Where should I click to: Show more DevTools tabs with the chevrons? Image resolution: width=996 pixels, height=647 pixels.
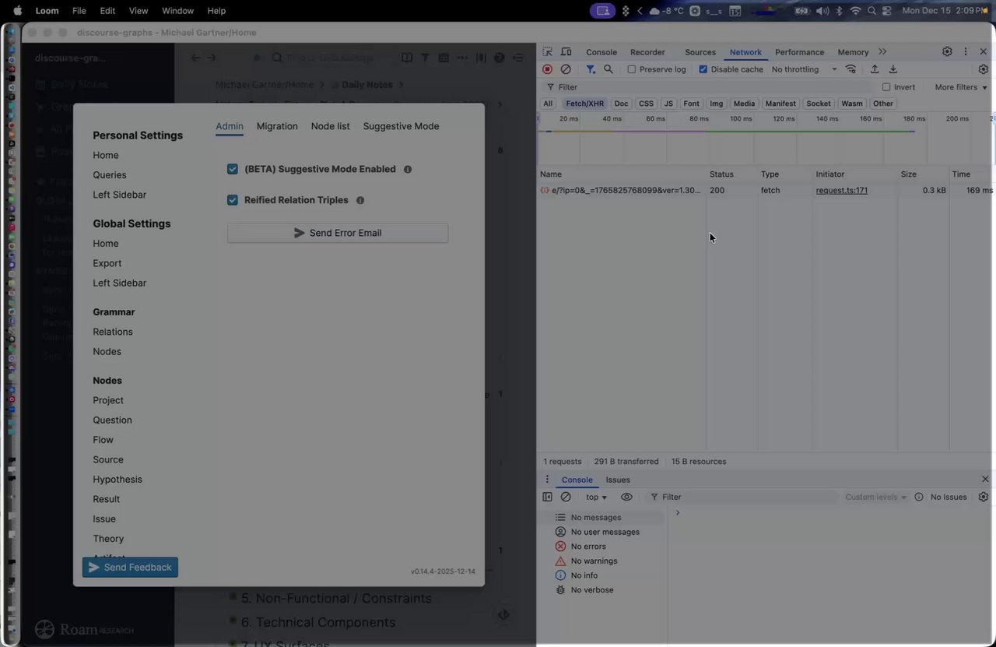click(x=882, y=52)
